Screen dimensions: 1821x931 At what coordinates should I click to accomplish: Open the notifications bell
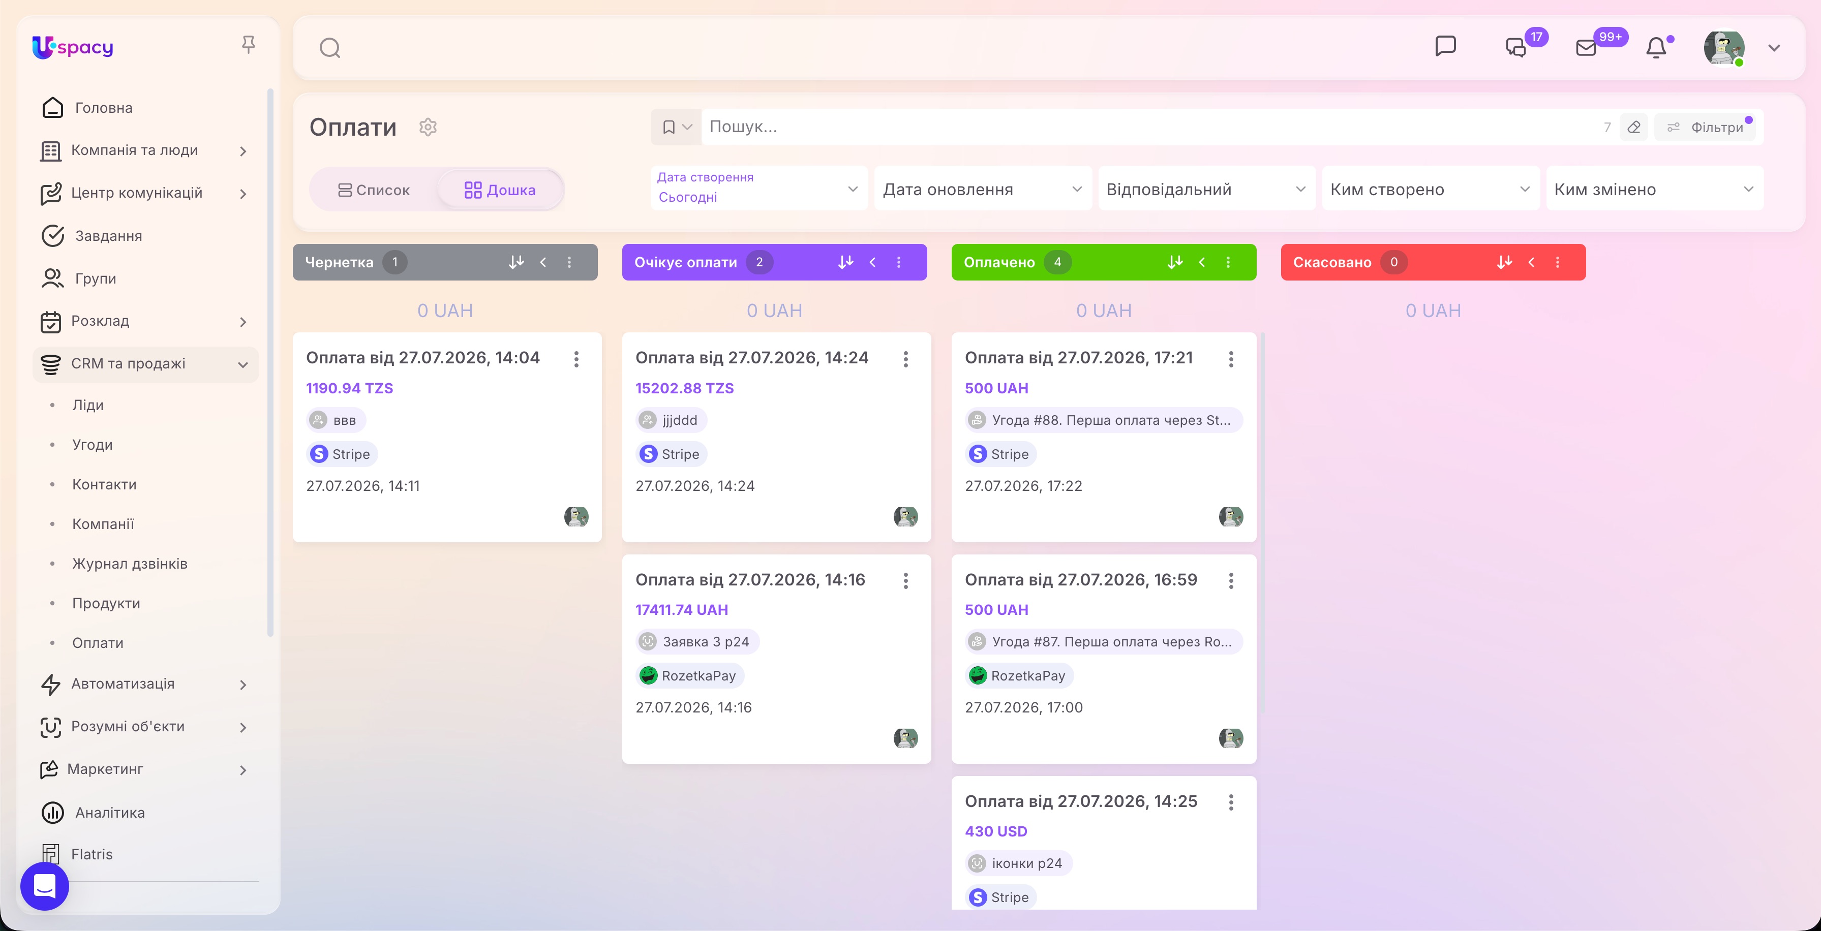click(1656, 48)
